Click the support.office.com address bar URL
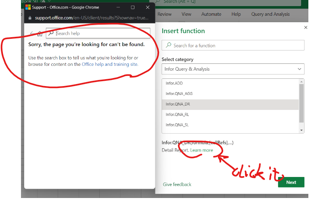The width and height of the screenshot is (312, 200). point(92,18)
